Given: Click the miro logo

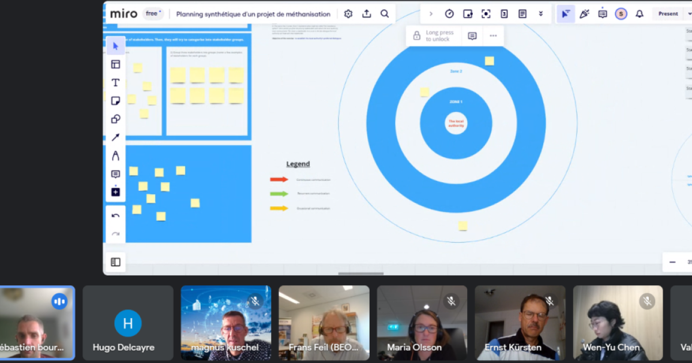Looking at the screenshot, I should coord(124,14).
